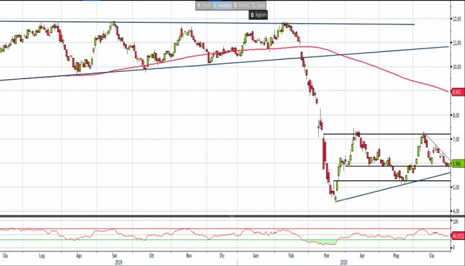Click the Mar month label
The height and width of the screenshot is (266, 465).
point(327,255)
